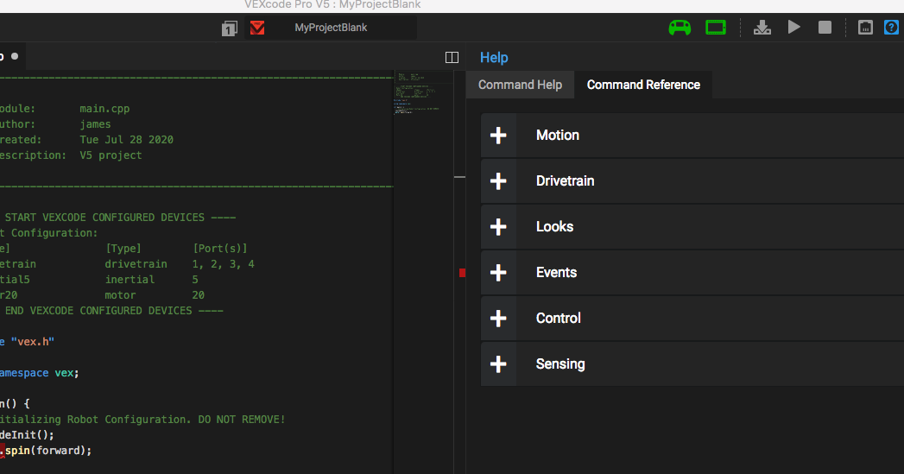This screenshot has height=474, width=904.
Task: Select the program slot 1 icon
Action: coord(230,28)
